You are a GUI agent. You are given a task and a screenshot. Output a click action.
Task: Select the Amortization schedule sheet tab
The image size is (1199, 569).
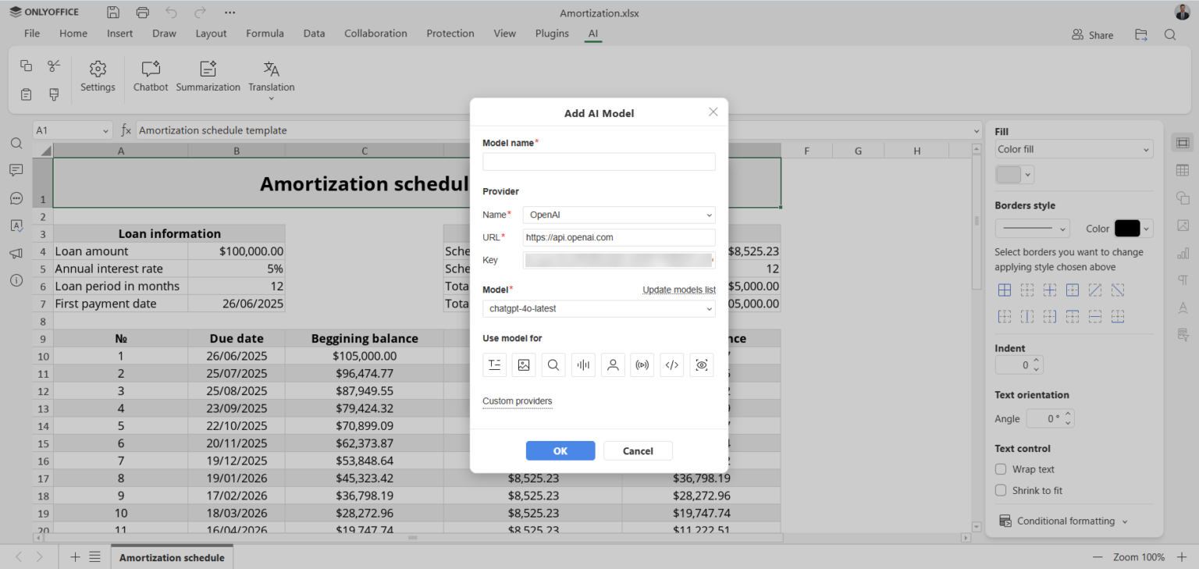coord(172,557)
